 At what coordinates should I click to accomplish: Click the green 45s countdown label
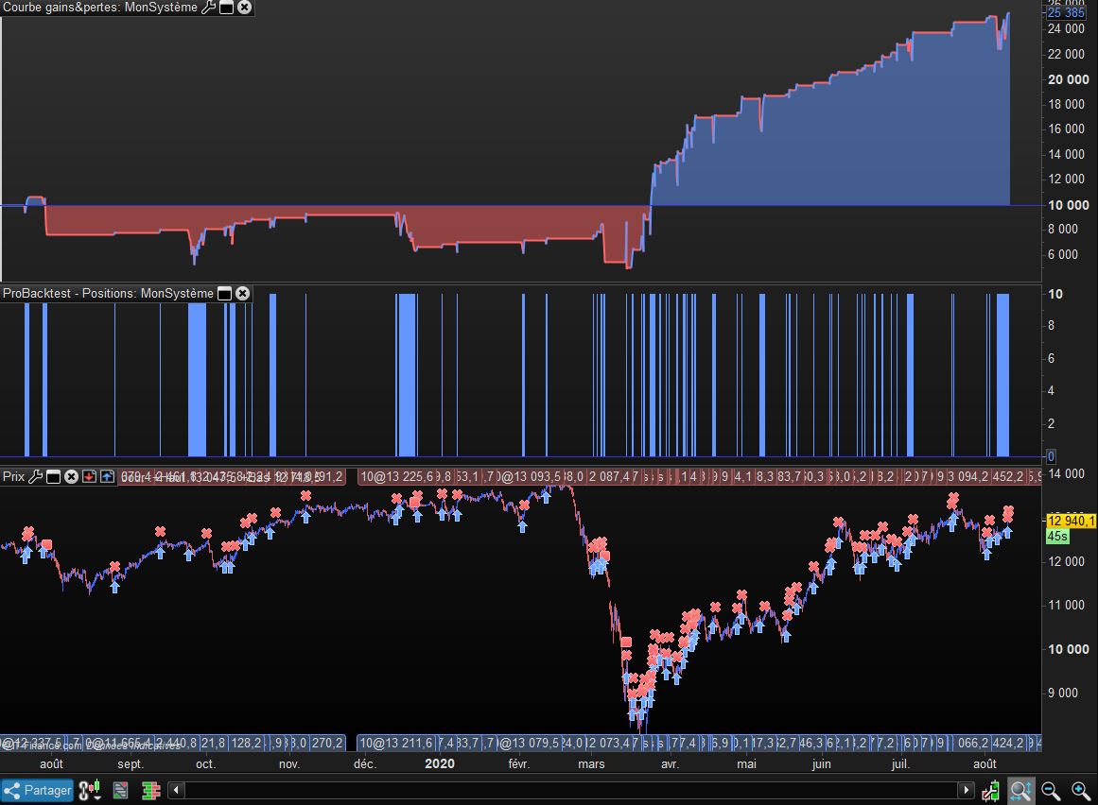pyautogui.click(x=1057, y=537)
